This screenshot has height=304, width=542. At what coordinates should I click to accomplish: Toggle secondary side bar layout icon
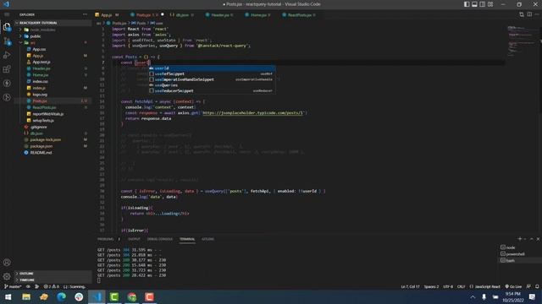click(483, 4)
